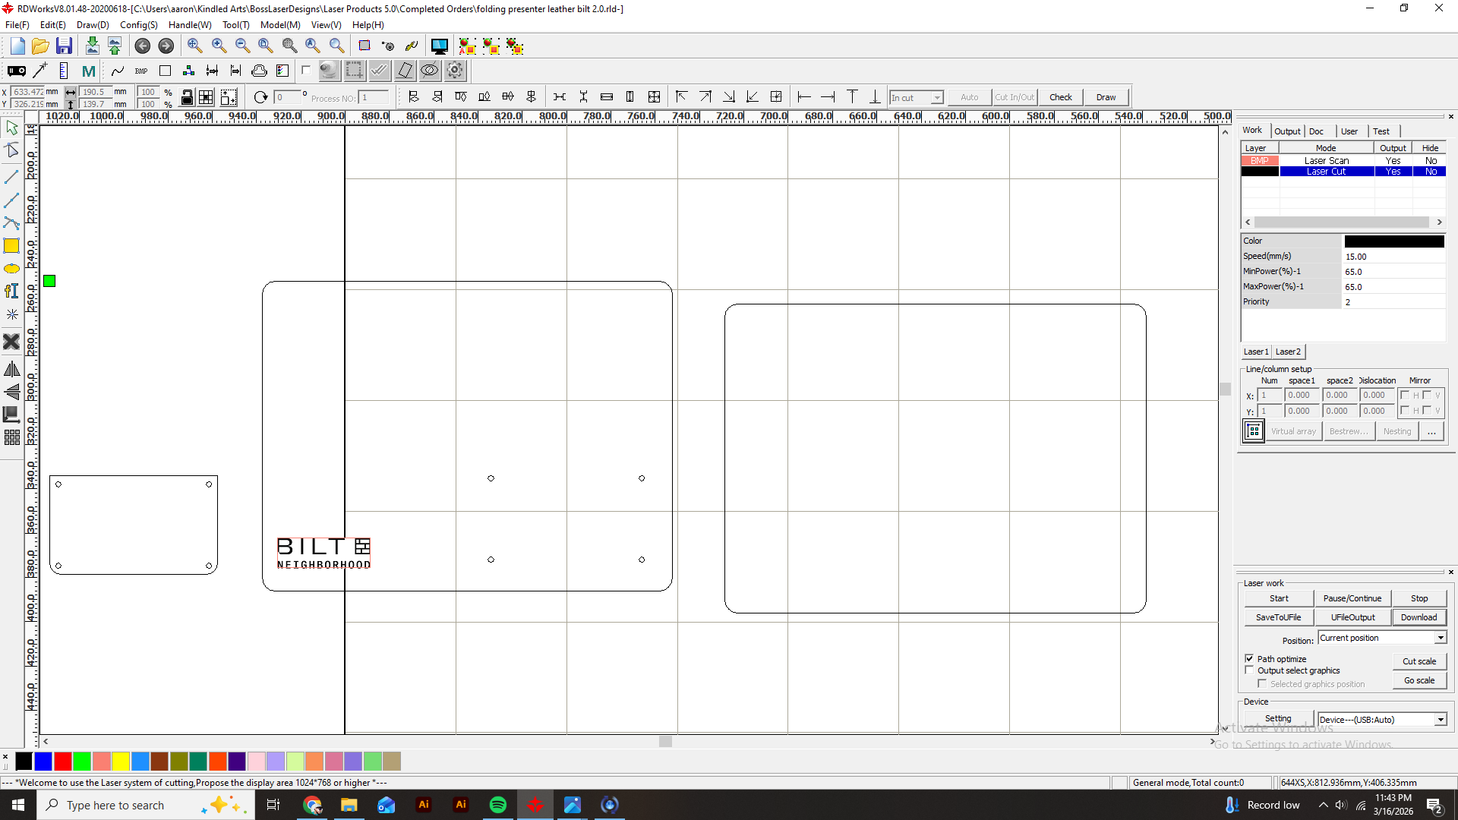Select the ellipse drawing tool
The width and height of the screenshot is (1458, 820).
(x=11, y=269)
